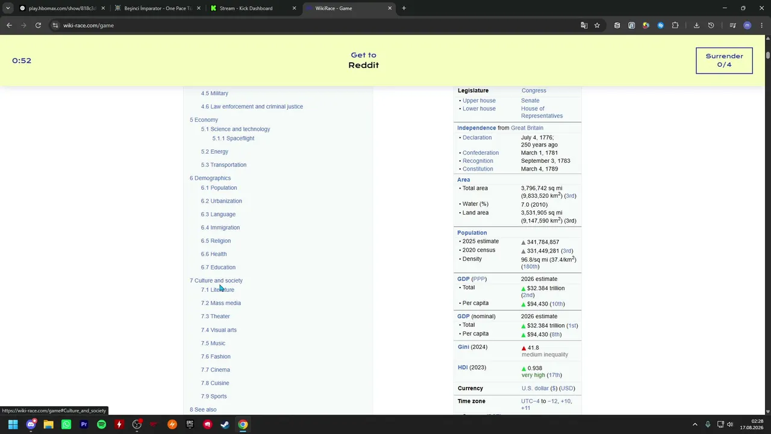Click the microphone icon in system tray
771x434 pixels.
click(x=708, y=424)
